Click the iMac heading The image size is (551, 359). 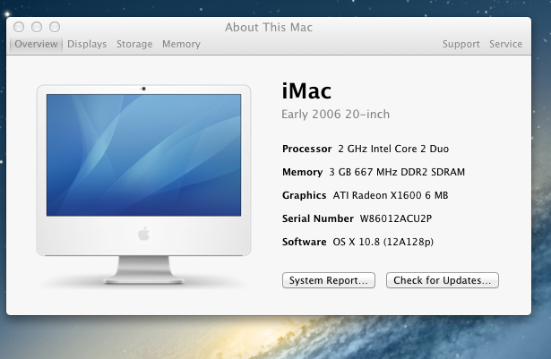click(x=306, y=91)
